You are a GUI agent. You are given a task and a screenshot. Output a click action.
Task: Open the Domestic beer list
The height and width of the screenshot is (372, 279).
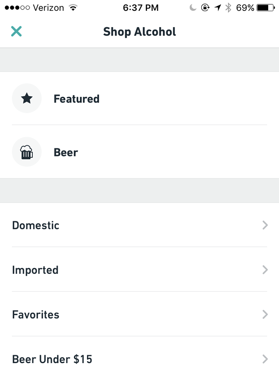(x=36, y=225)
